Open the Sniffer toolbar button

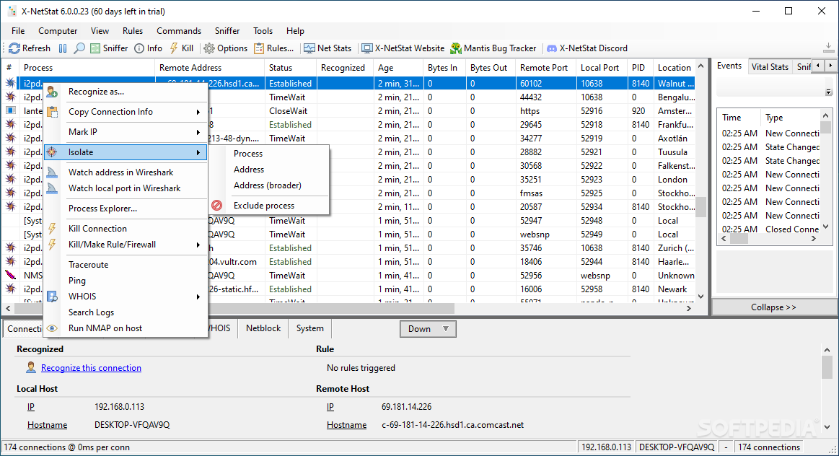coord(109,48)
